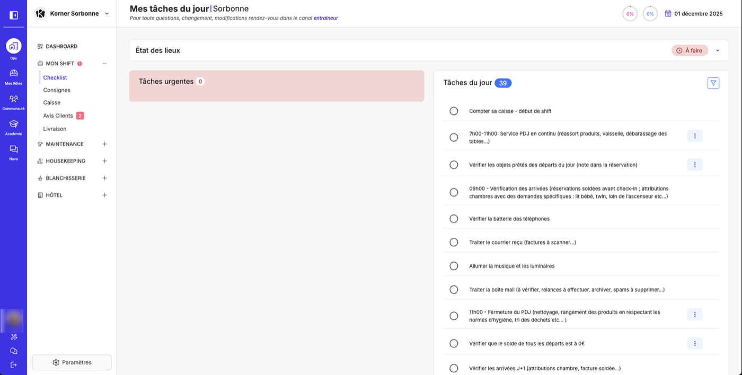
Task: Check Allumer la musique et les luminaires
Action: [454, 266]
